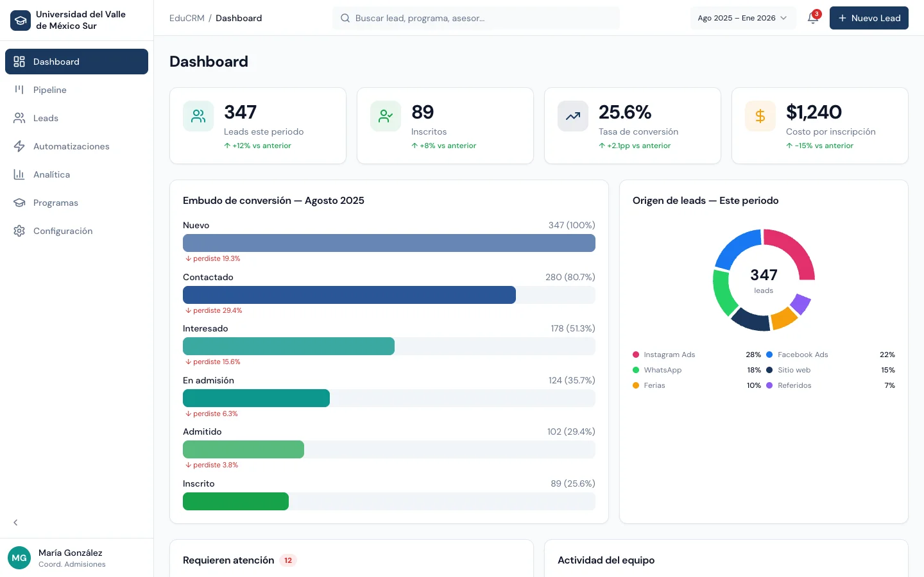The height and width of the screenshot is (577, 924).
Task: Click the dollar icon on the cost card
Action: (760, 116)
